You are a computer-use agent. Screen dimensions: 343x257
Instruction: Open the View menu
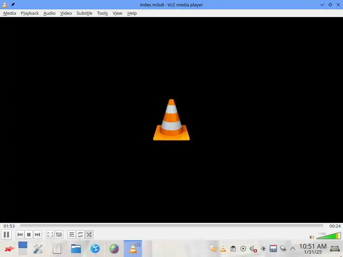coord(118,13)
